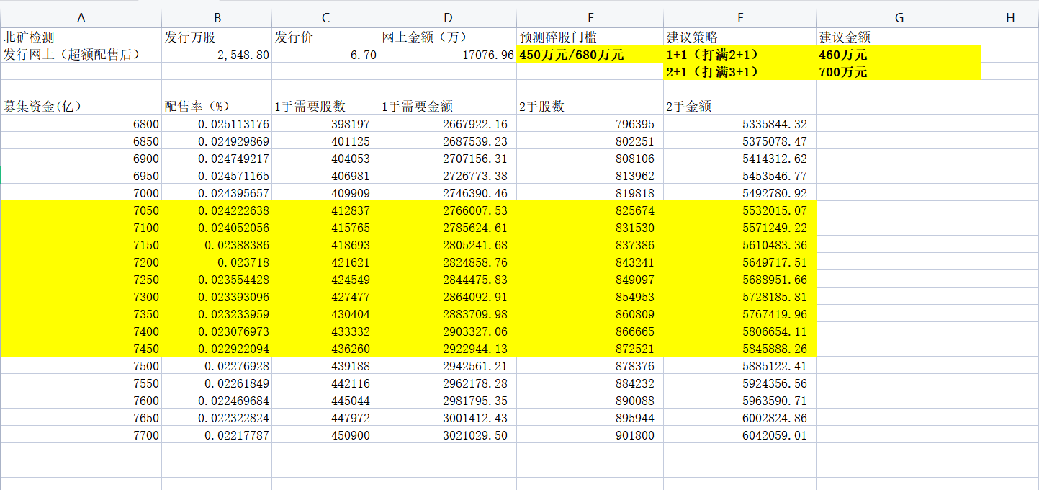
Task: Click the highlighted cell 2824858.76
Action: (x=448, y=262)
